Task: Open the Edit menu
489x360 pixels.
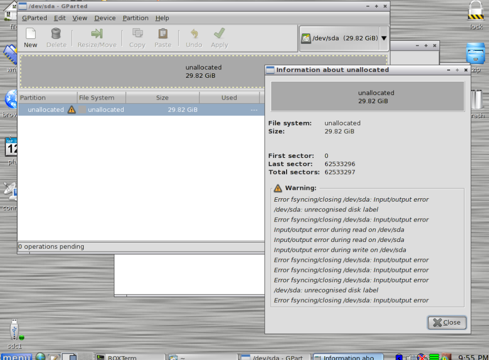Action: point(59,18)
